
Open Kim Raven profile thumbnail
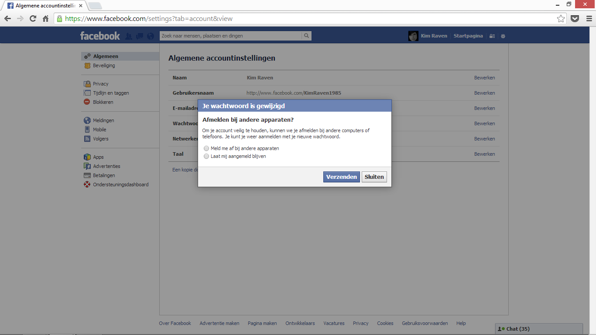(413, 36)
